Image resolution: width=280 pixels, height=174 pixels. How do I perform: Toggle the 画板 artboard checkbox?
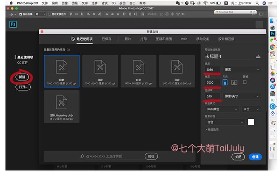tap(245, 82)
